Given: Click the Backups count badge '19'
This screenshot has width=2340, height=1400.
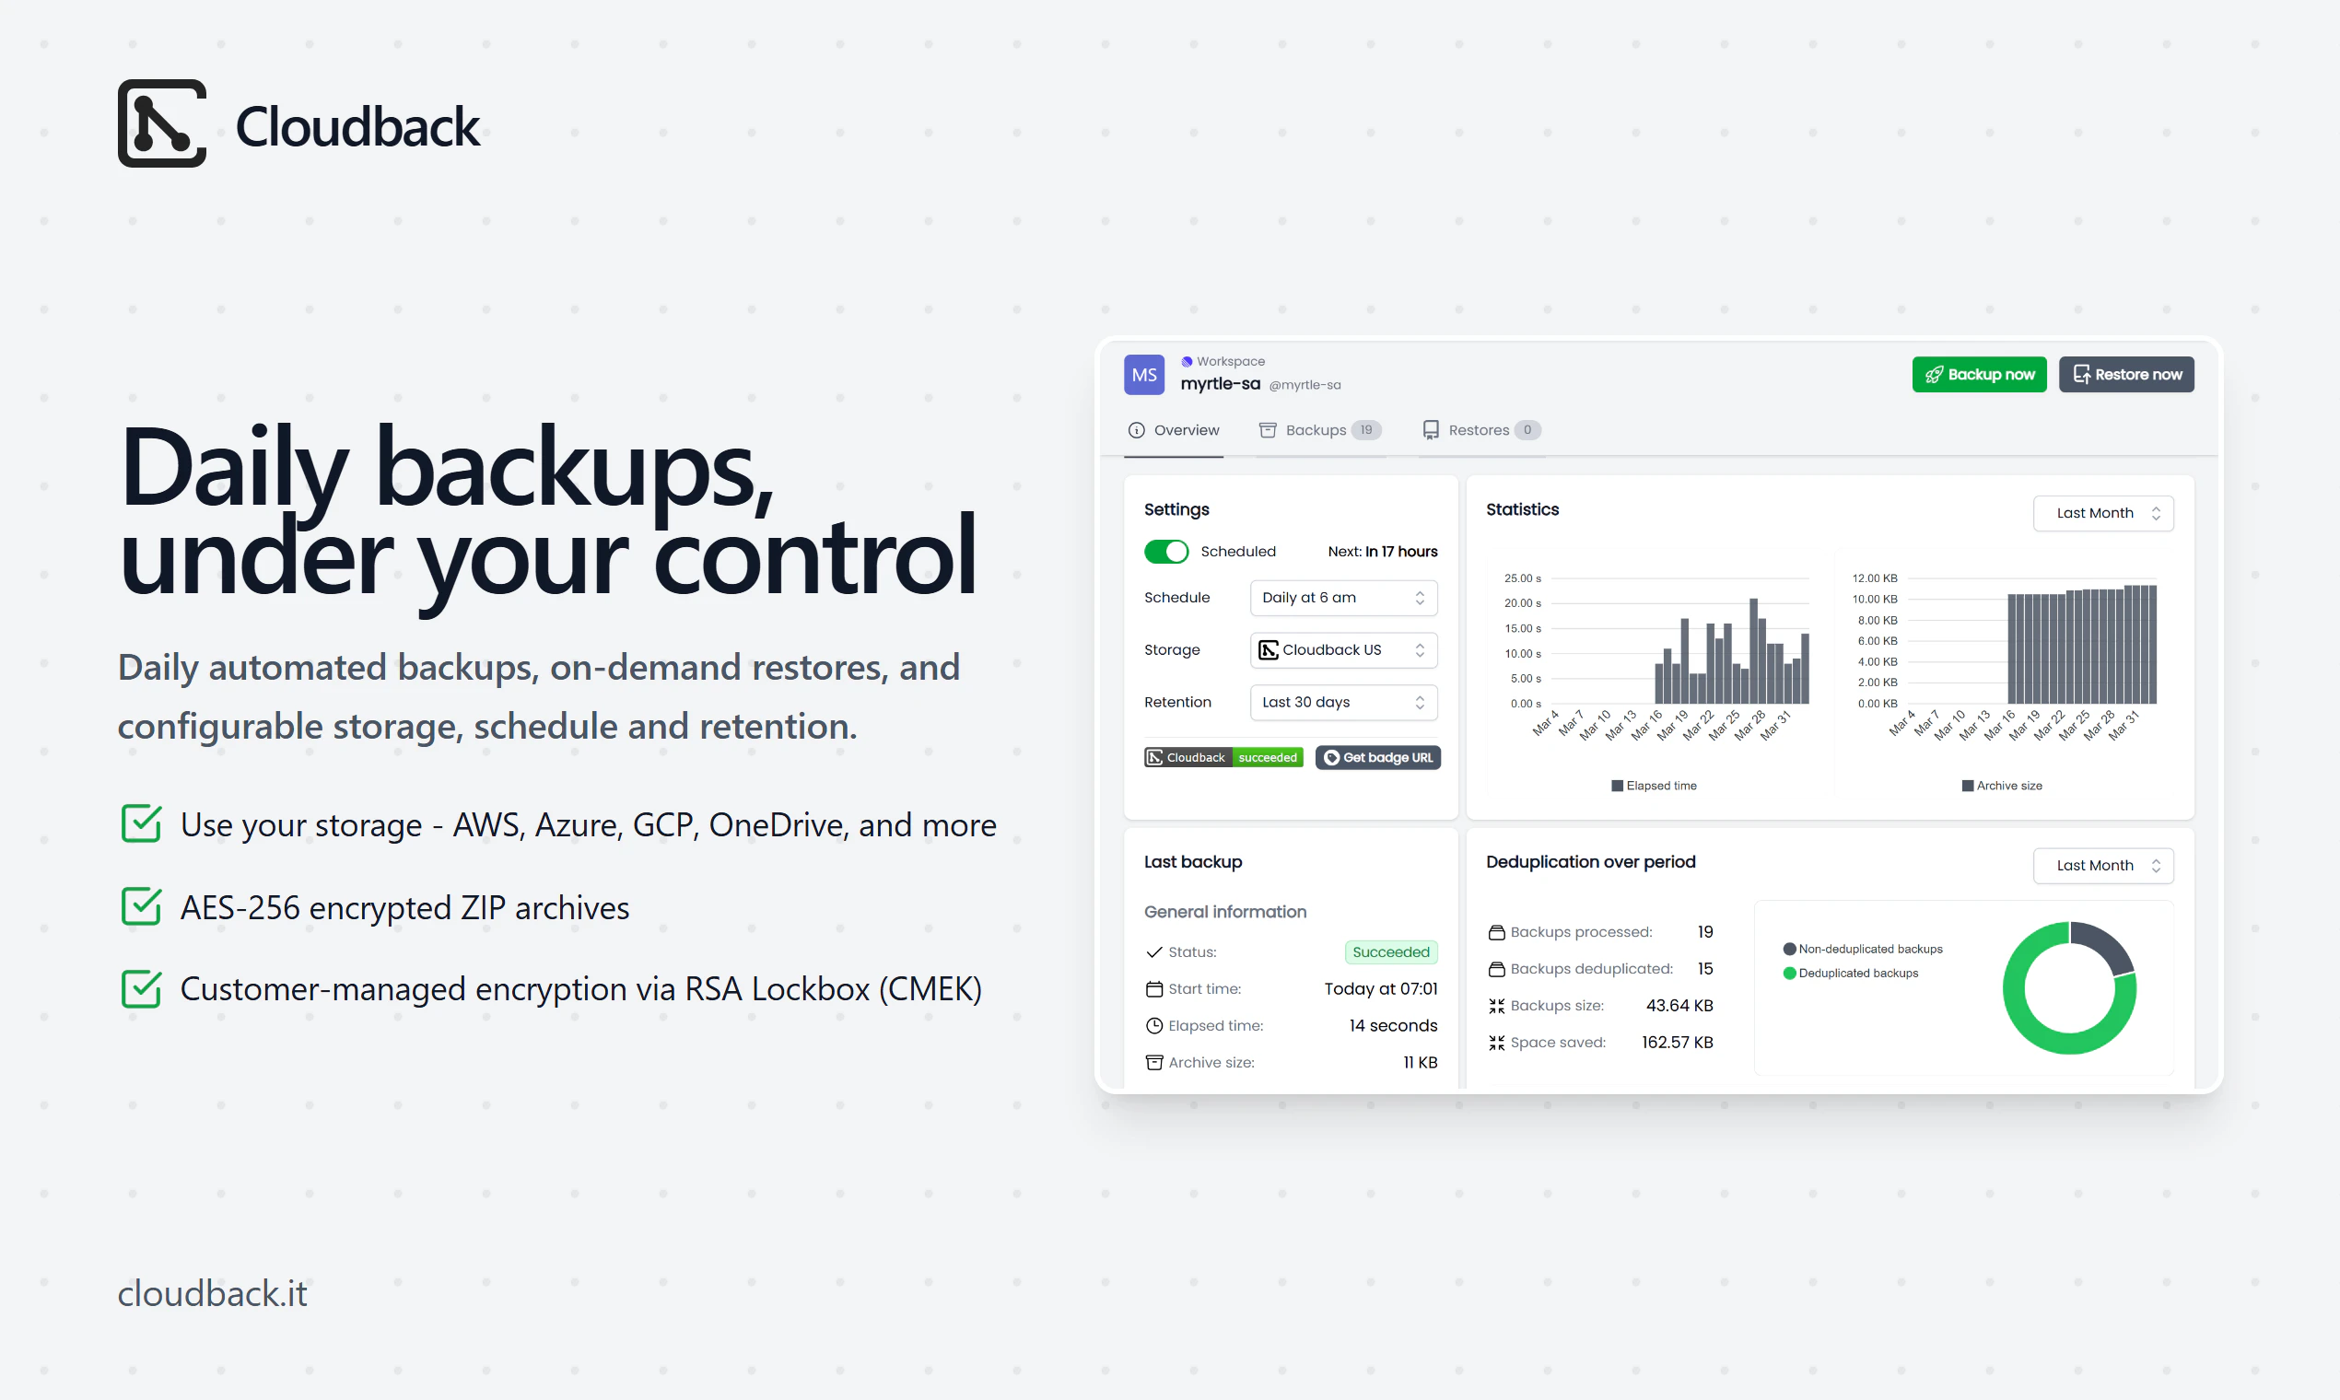Looking at the screenshot, I should pyautogui.click(x=1366, y=430).
